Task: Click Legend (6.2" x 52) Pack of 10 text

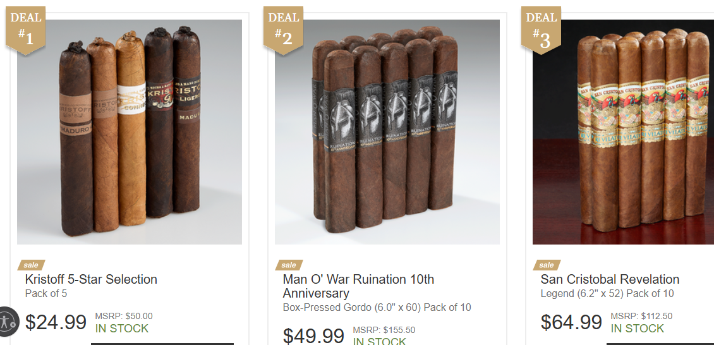Action: (x=607, y=294)
